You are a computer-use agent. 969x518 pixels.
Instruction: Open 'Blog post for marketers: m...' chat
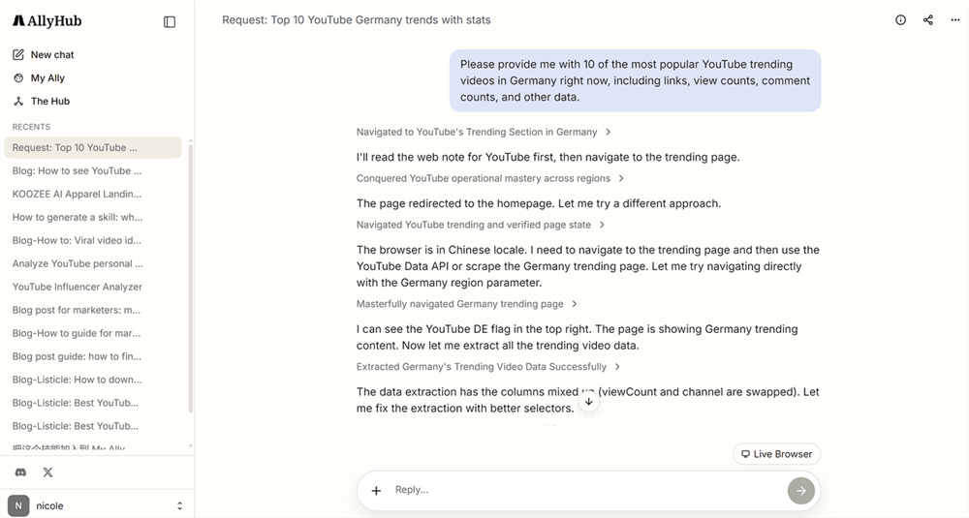point(93,310)
